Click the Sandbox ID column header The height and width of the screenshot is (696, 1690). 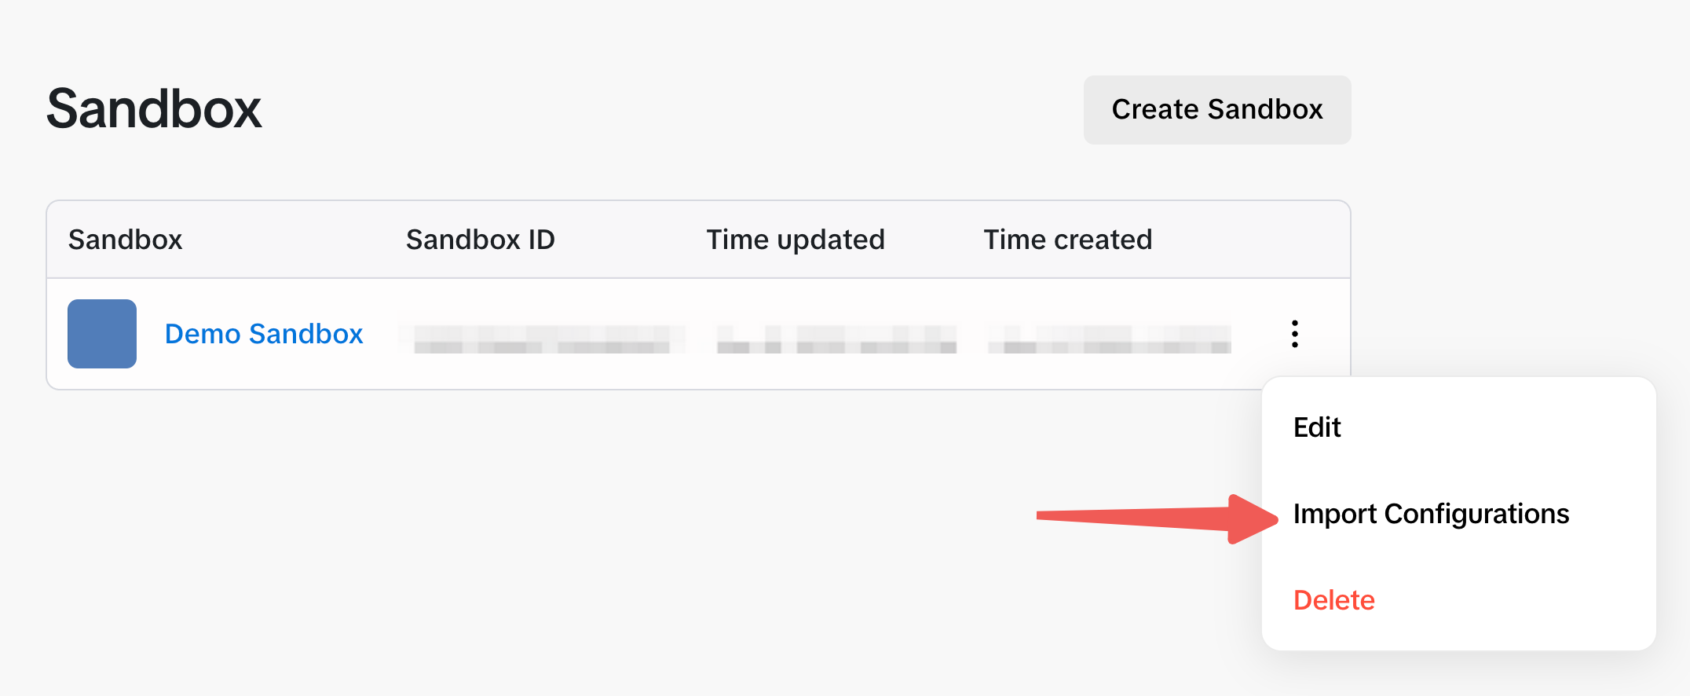point(480,240)
